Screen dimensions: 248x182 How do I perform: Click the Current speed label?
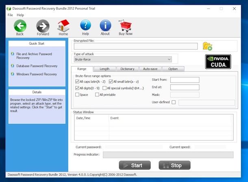pos(180,147)
